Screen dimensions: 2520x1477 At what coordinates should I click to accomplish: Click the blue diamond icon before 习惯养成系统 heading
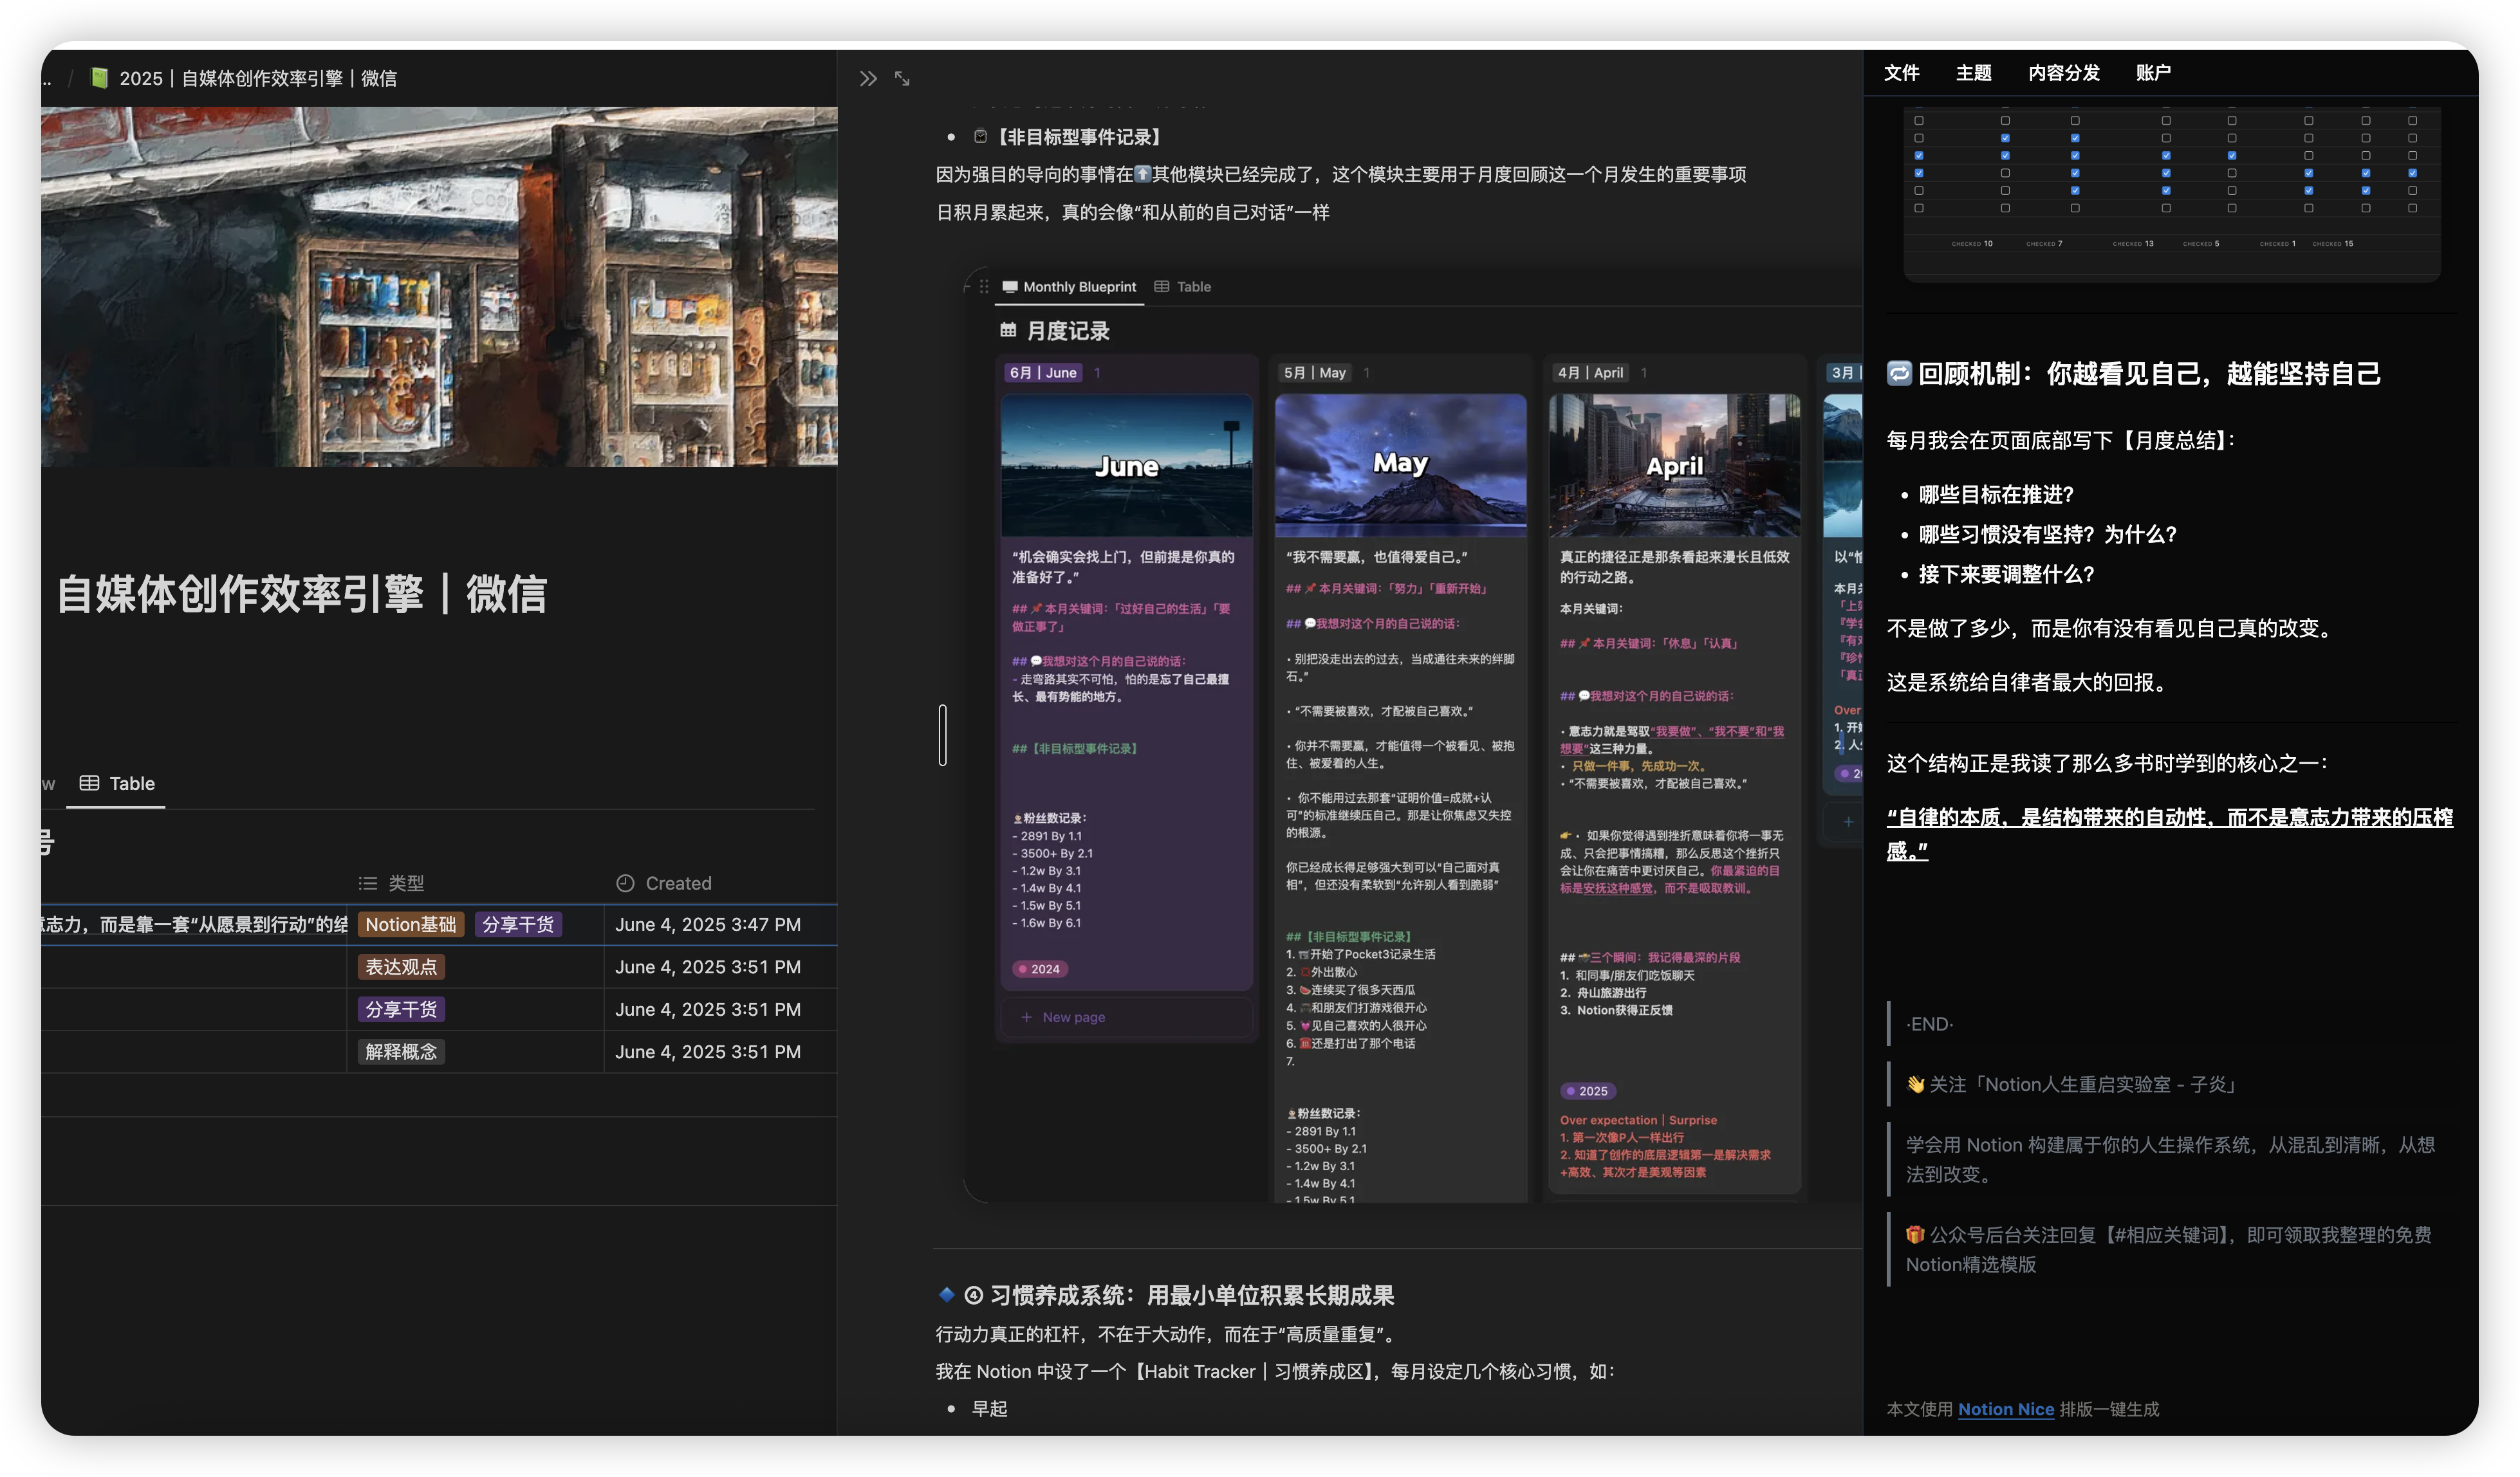point(946,1295)
